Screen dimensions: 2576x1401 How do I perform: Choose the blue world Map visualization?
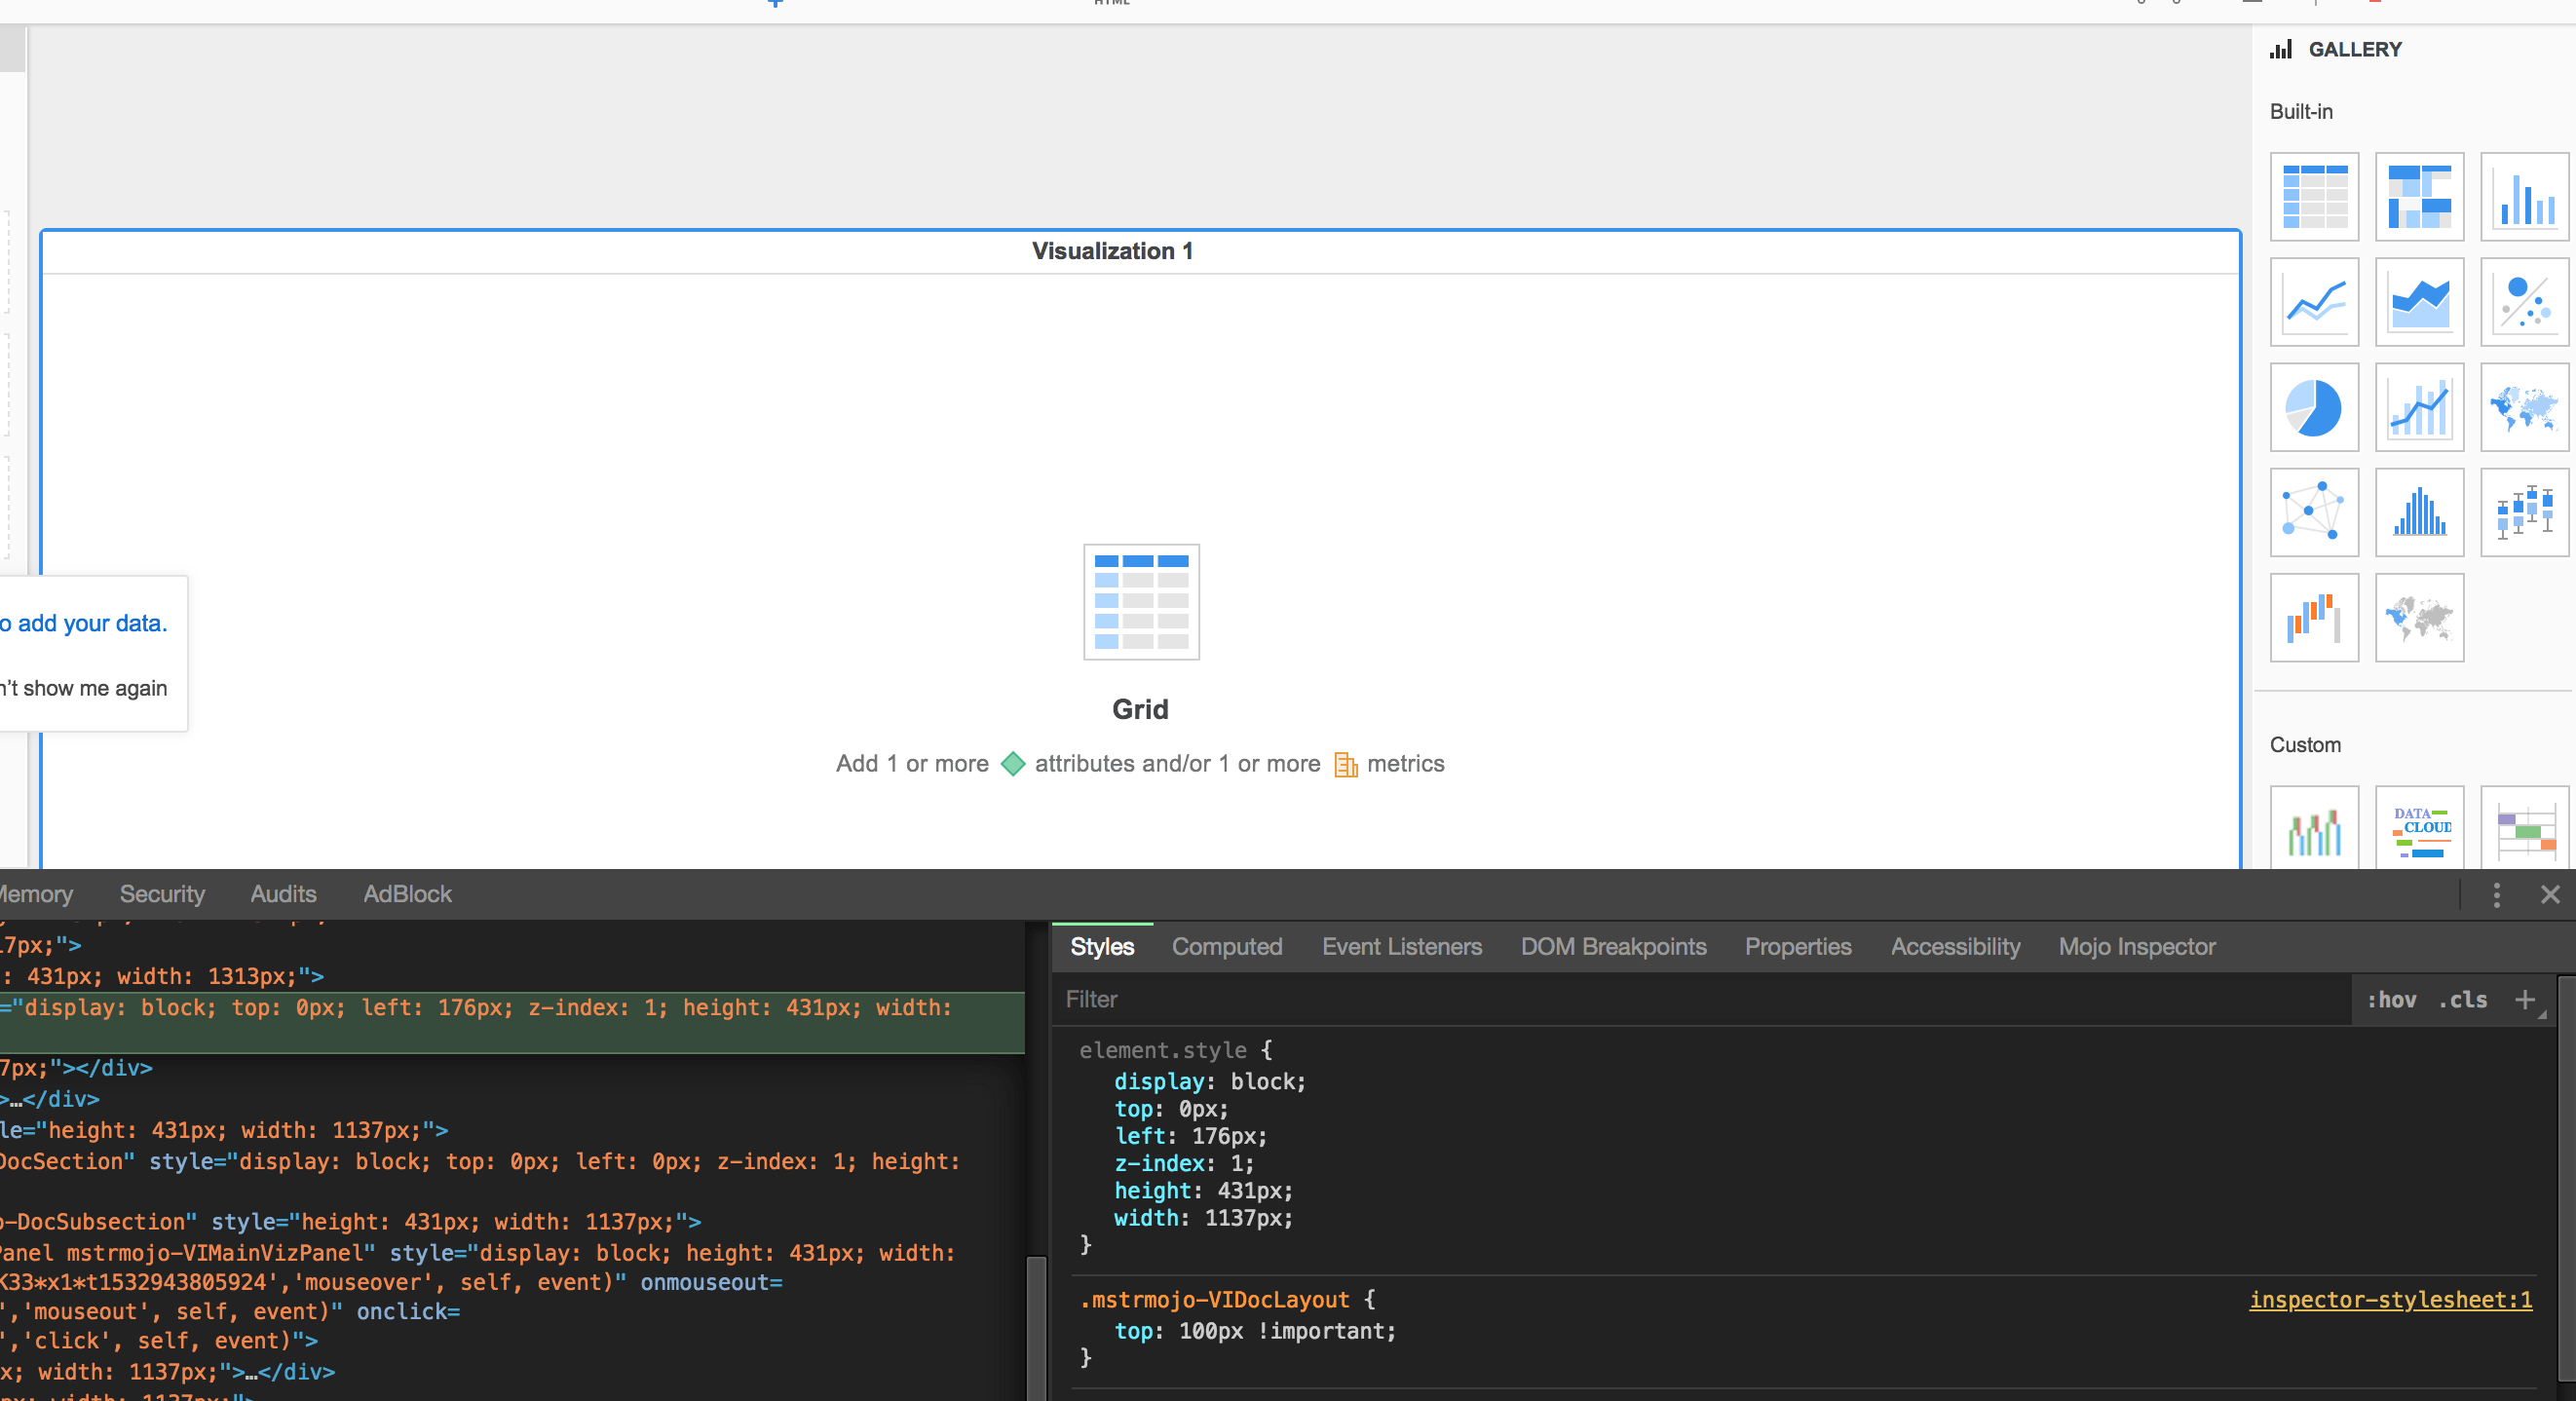(2524, 407)
